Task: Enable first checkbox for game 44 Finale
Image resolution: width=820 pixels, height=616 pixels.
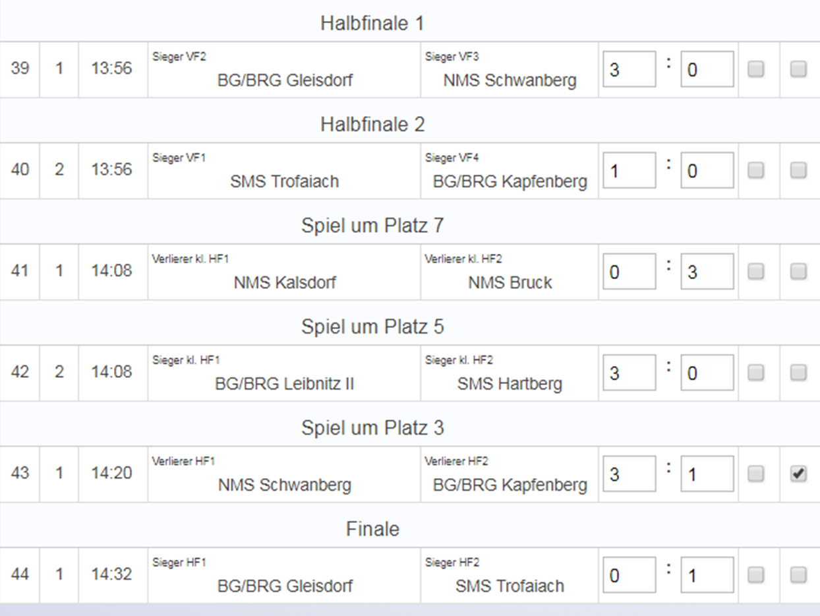Action: pos(755,575)
